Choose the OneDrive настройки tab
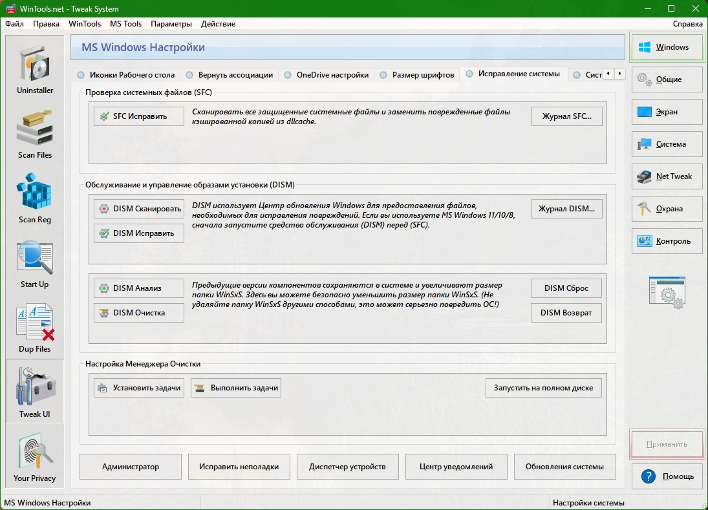 pos(327,75)
